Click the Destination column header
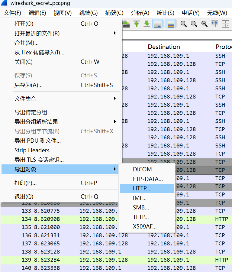This screenshot has width=232, height=272. (180, 47)
